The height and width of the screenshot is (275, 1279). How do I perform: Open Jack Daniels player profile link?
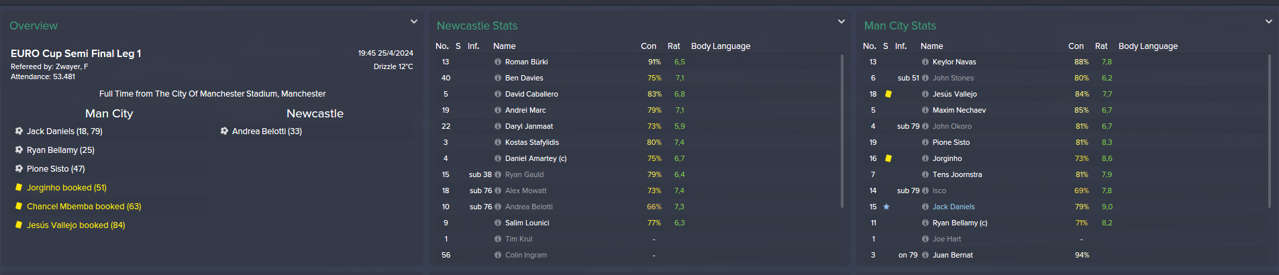pos(954,207)
